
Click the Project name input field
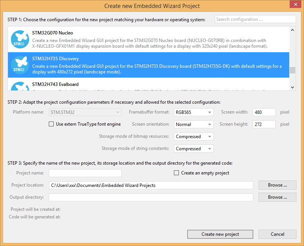click(85, 173)
